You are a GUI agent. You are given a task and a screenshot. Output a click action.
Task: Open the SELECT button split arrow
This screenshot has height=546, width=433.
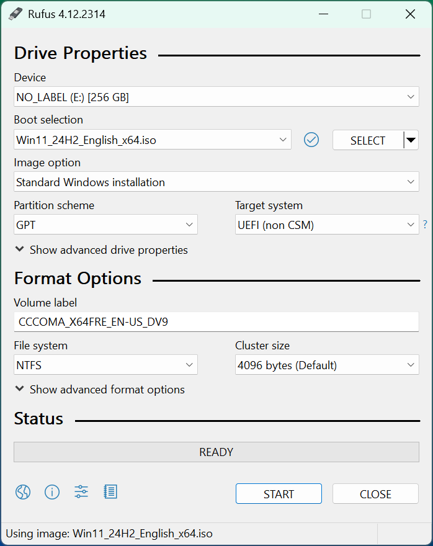tap(411, 140)
